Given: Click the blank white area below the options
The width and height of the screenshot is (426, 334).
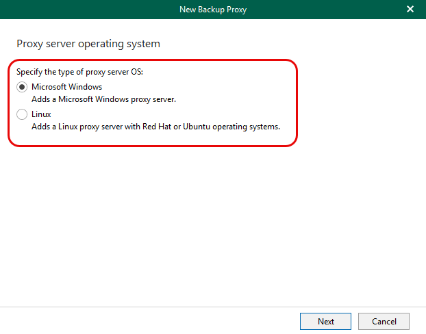Looking at the screenshot, I should pos(212,219).
